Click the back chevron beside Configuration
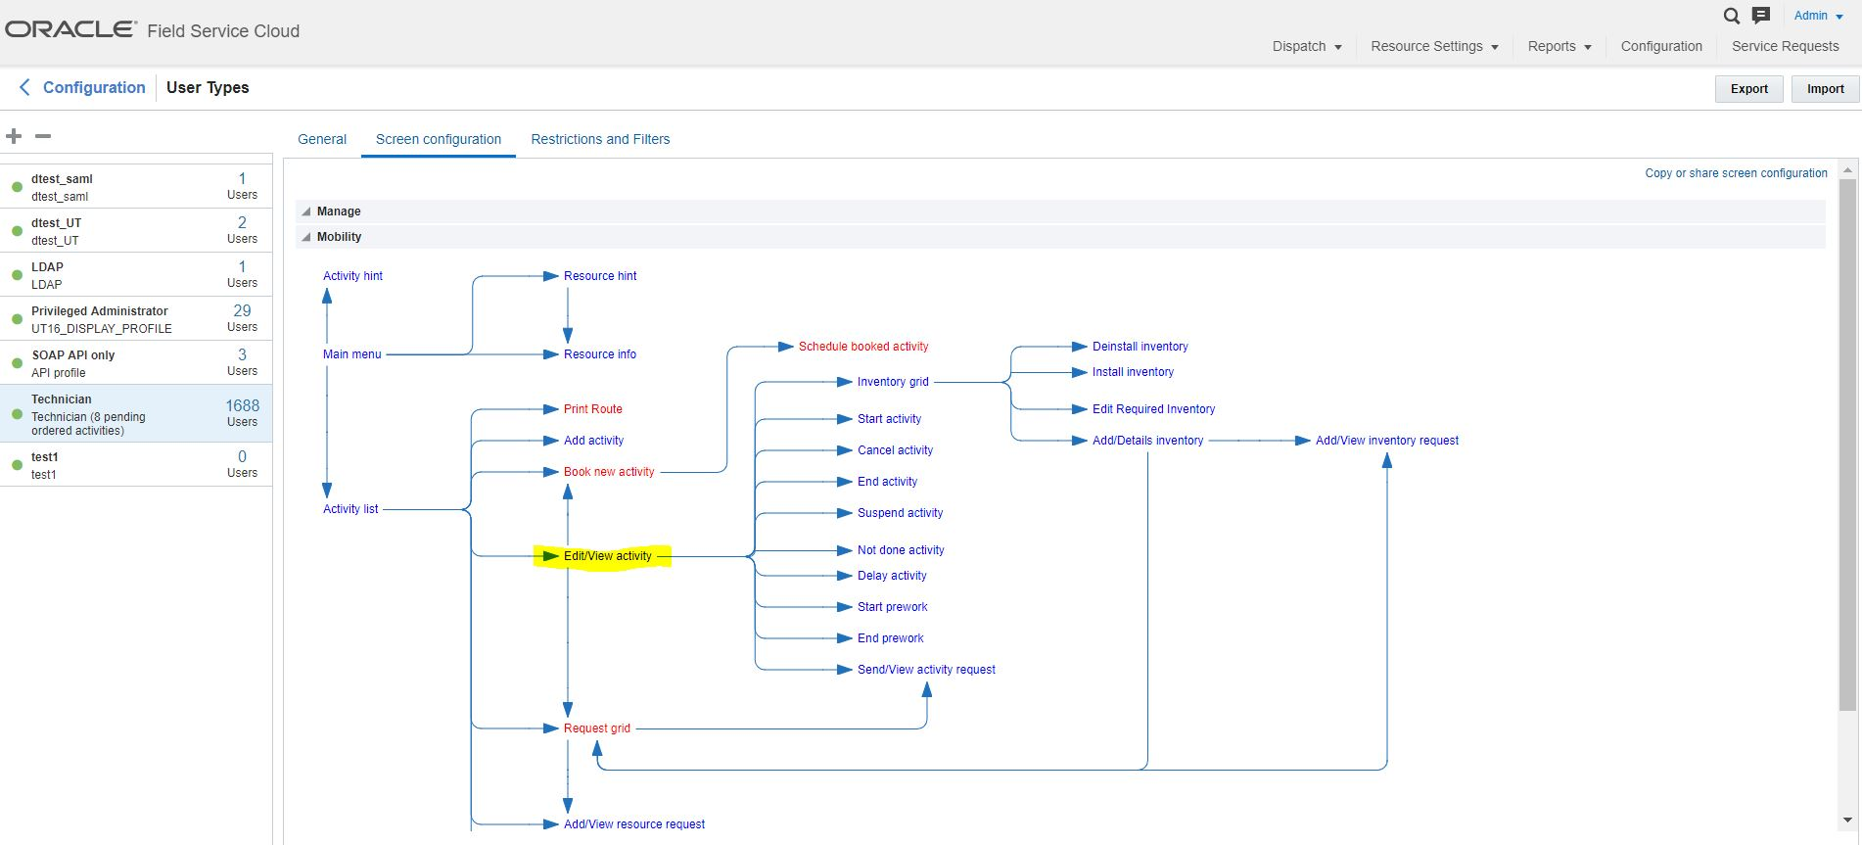The height and width of the screenshot is (845, 1862). (x=24, y=87)
